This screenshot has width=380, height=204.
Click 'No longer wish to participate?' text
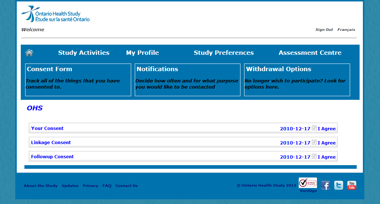coord(295,84)
